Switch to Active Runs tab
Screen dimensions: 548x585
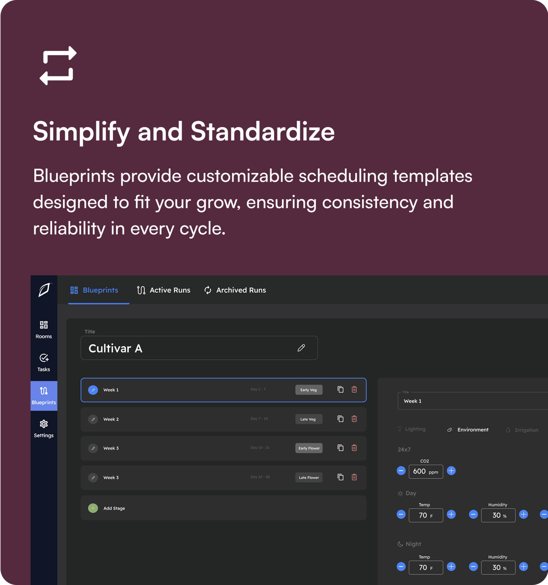pos(163,290)
